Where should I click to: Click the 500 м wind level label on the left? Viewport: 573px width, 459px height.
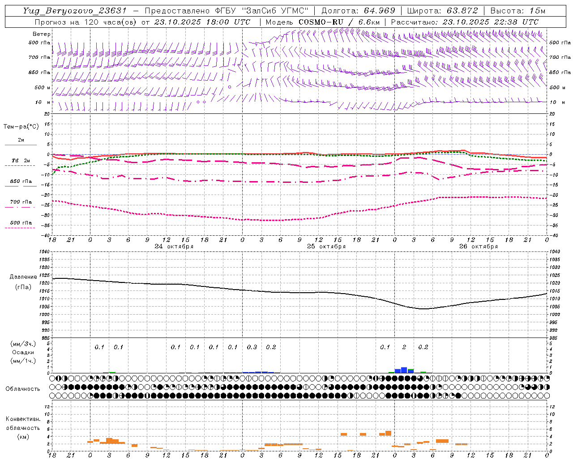[x=43, y=87]
